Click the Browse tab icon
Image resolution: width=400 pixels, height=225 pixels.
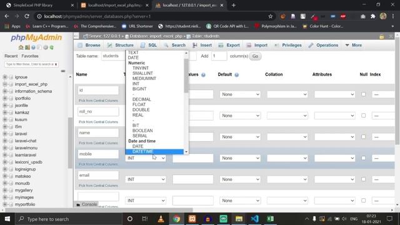tap(80, 45)
